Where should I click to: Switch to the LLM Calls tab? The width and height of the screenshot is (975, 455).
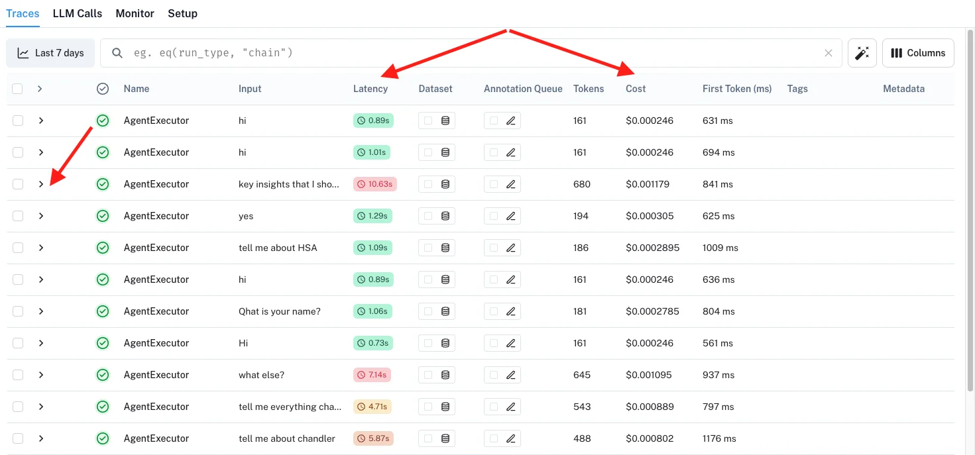pyautogui.click(x=77, y=13)
